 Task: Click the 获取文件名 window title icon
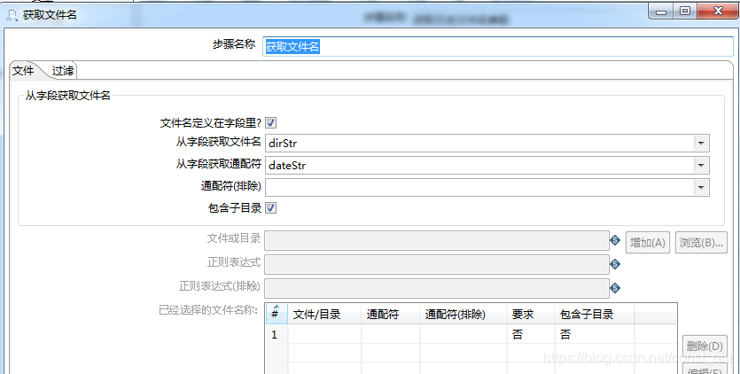click(12, 15)
